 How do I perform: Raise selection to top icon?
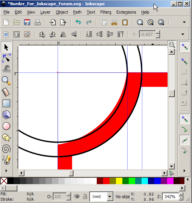click(x=120, y=34)
